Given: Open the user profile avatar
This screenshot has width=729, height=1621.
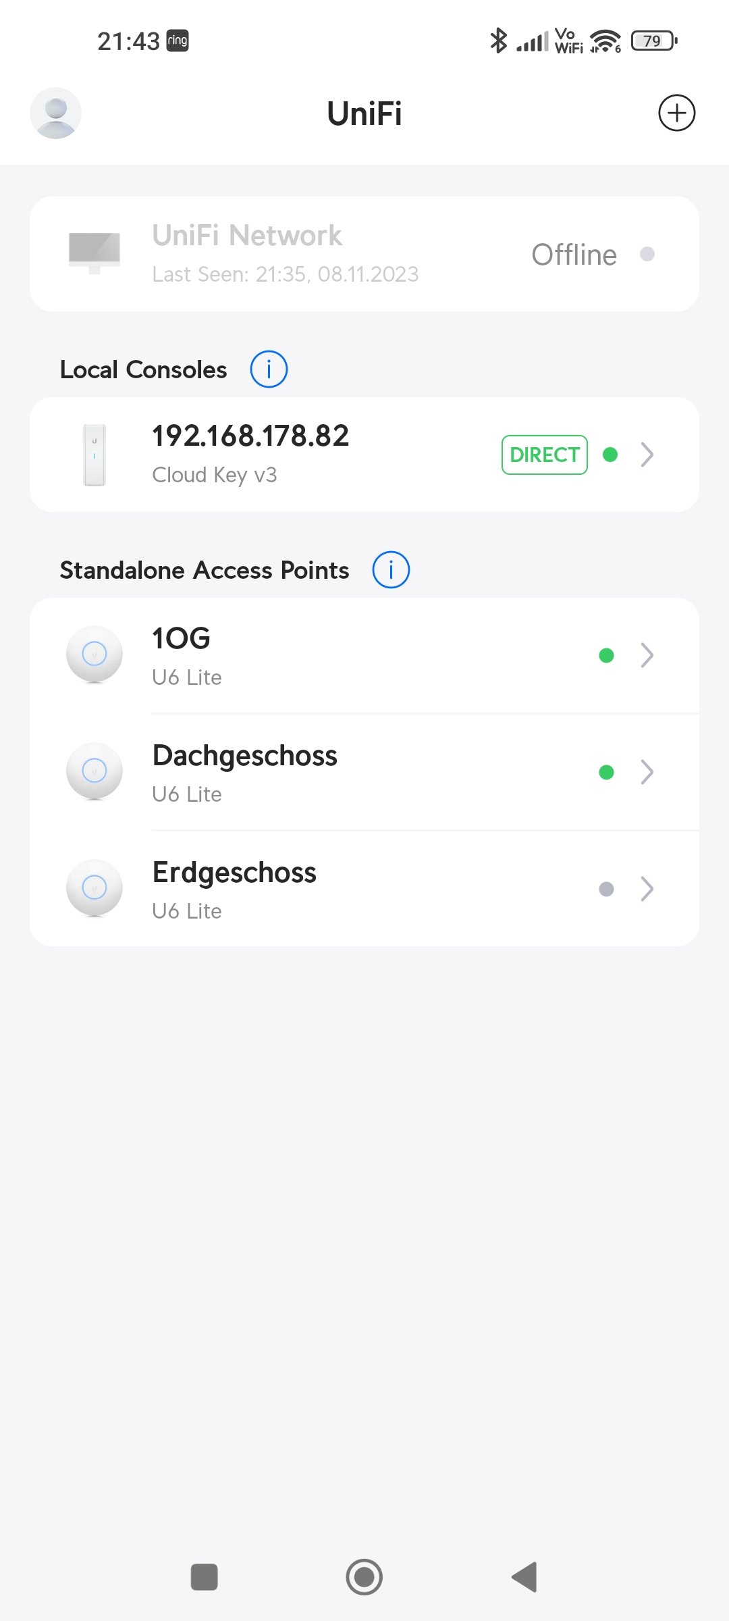Looking at the screenshot, I should [x=56, y=113].
